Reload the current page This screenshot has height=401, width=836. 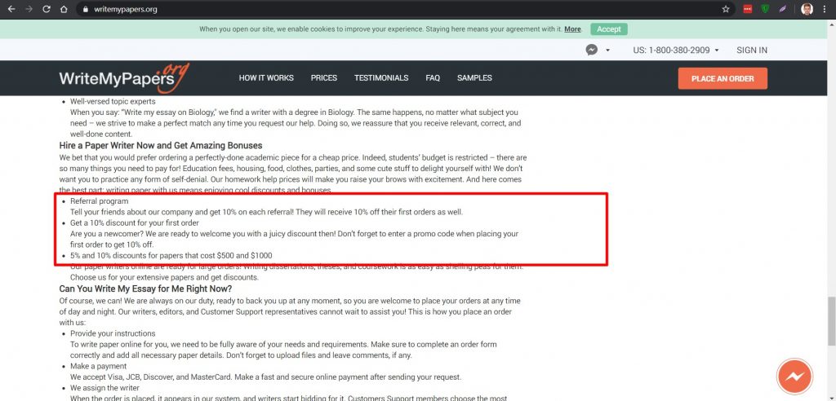click(x=47, y=9)
